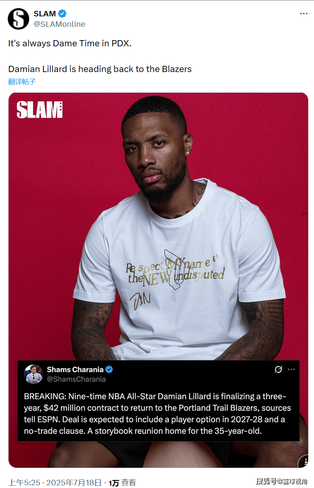Image resolution: width=314 pixels, height=488 pixels.
Task: Click the slashed-circle icon in the quoted tweet
Action: pos(278,369)
